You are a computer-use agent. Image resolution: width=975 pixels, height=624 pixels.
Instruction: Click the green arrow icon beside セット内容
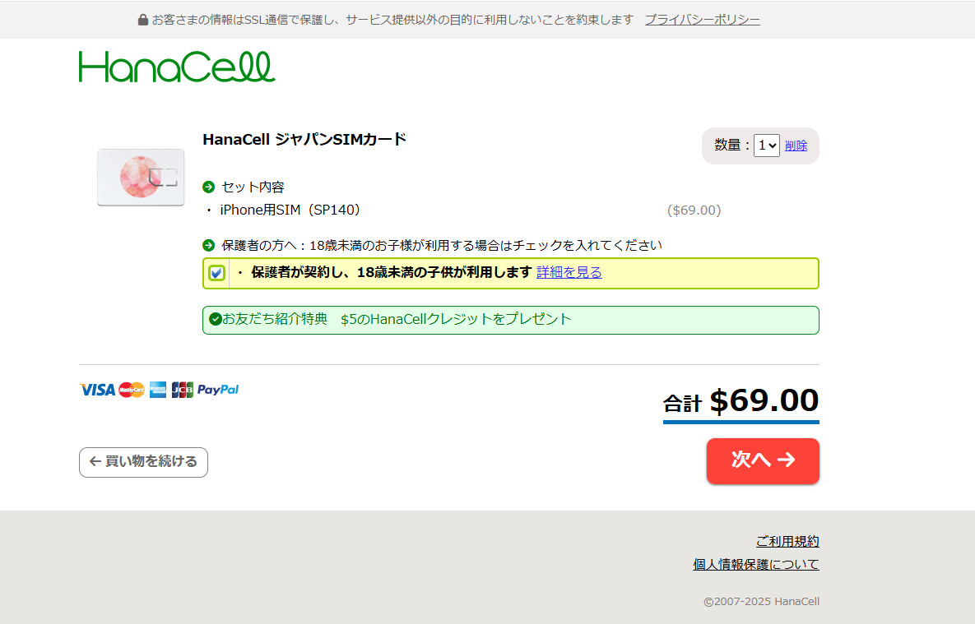[x=209, y=187]
